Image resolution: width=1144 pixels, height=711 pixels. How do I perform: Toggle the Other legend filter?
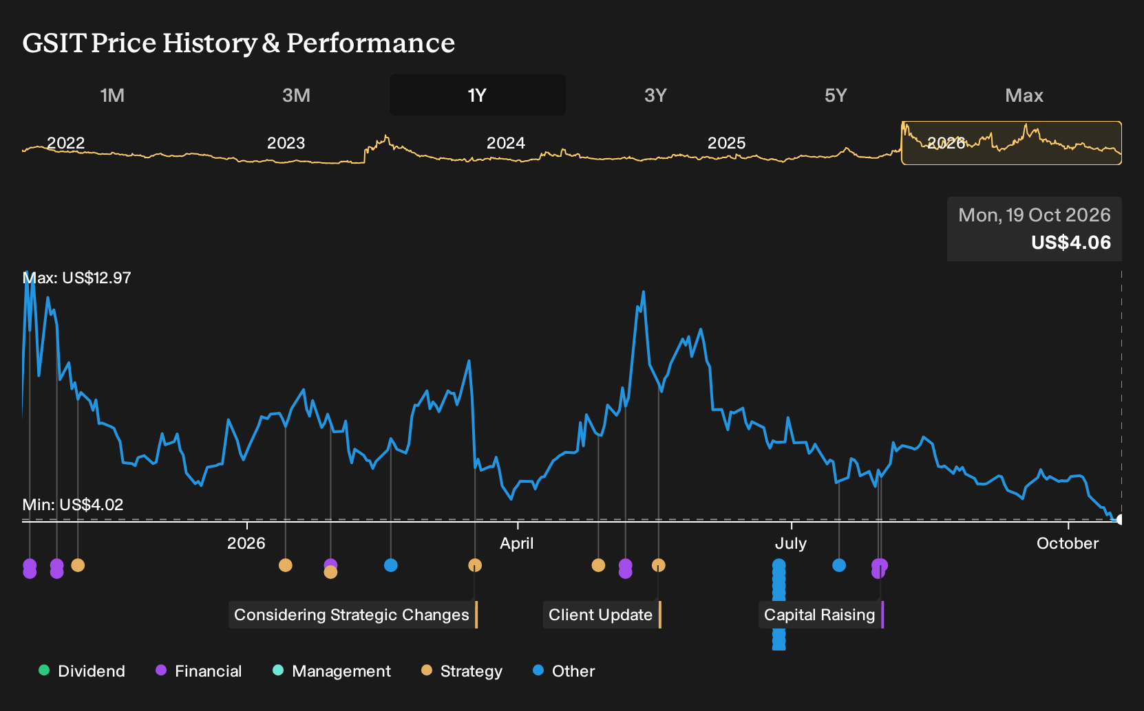tap(564, 671)
